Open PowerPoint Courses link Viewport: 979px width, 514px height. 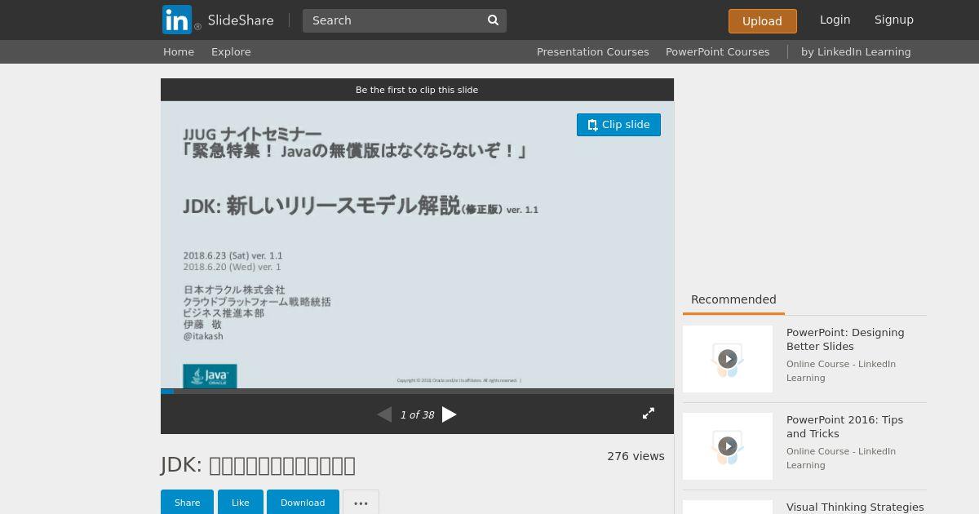click(717, 51)
